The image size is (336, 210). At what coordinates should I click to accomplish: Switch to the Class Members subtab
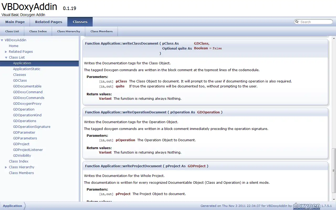pyautogui.click(x=102, y=31)
